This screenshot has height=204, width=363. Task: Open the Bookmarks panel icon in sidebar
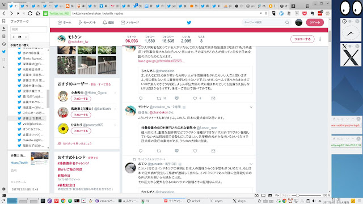click(4, 21)
